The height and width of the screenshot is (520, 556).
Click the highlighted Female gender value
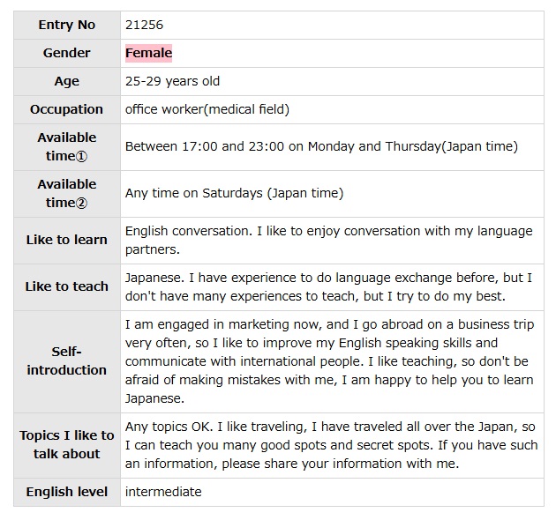pos(148,53)
